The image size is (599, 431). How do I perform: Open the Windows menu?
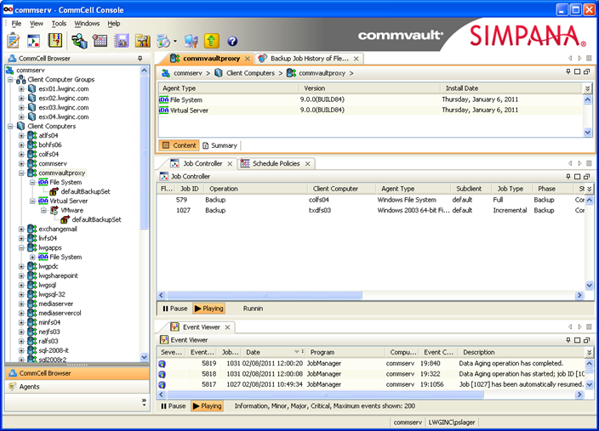point(87,24)
